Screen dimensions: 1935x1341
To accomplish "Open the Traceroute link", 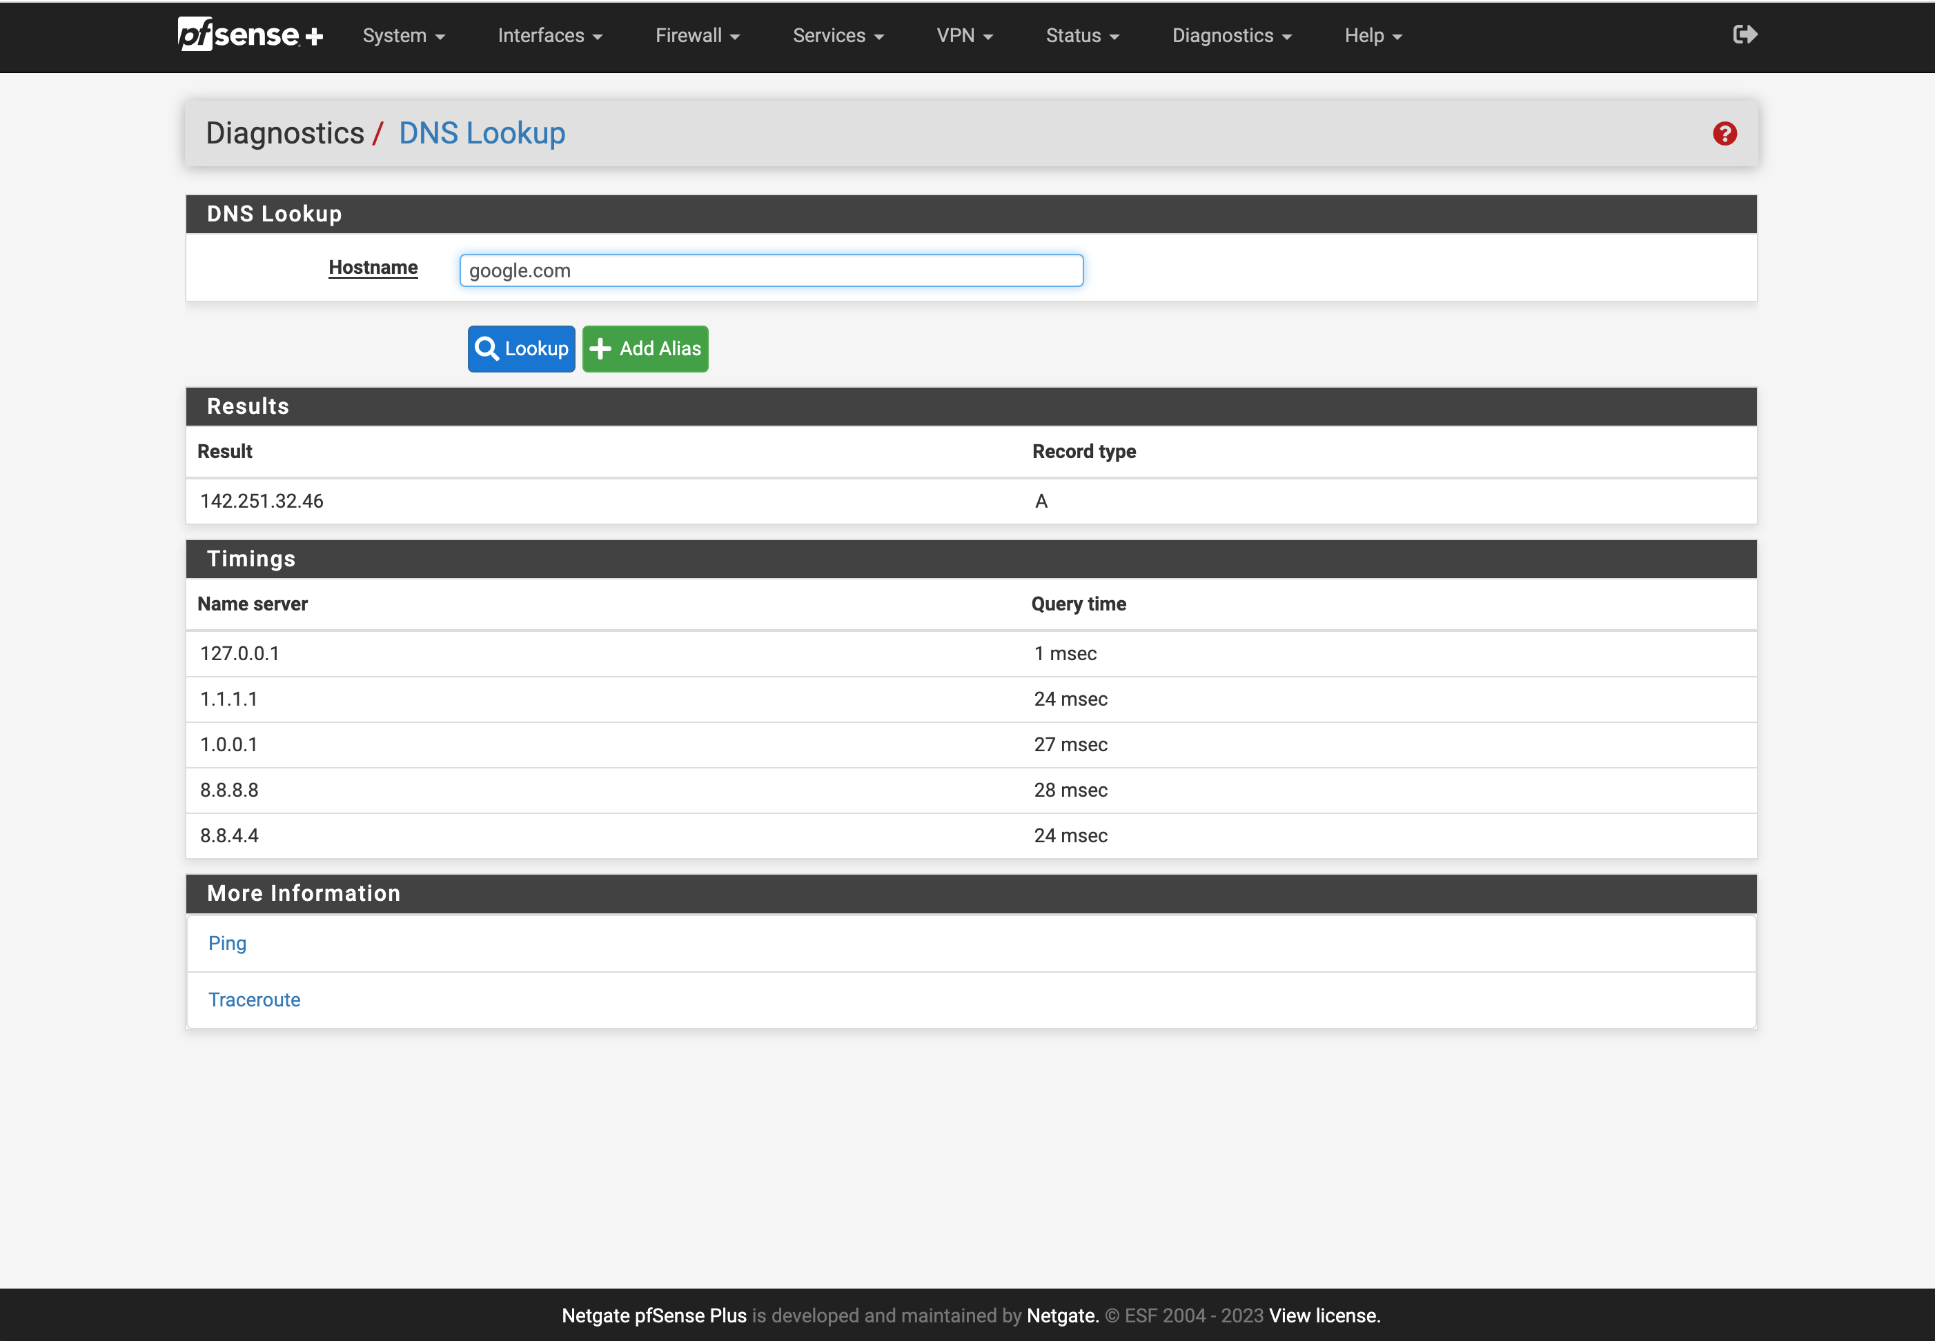I will 254,1000.
